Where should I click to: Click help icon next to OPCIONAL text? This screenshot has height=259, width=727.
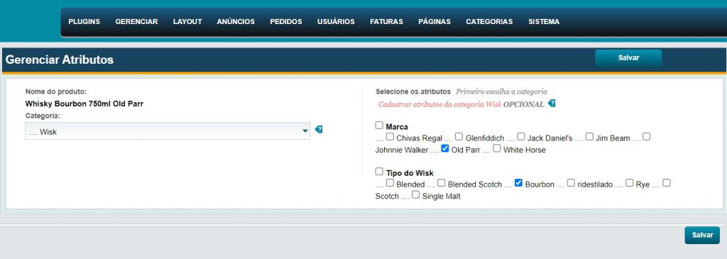click(551, 103)
